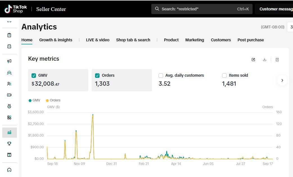Click the Customer messages button

pos(275,9)
